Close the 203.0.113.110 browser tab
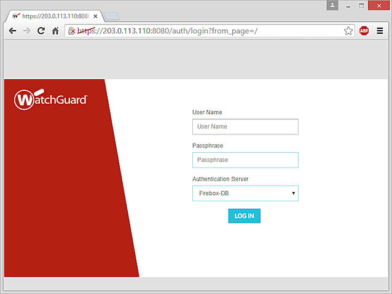The width and height of the screenshot is (392, 294). click(95, 16)
